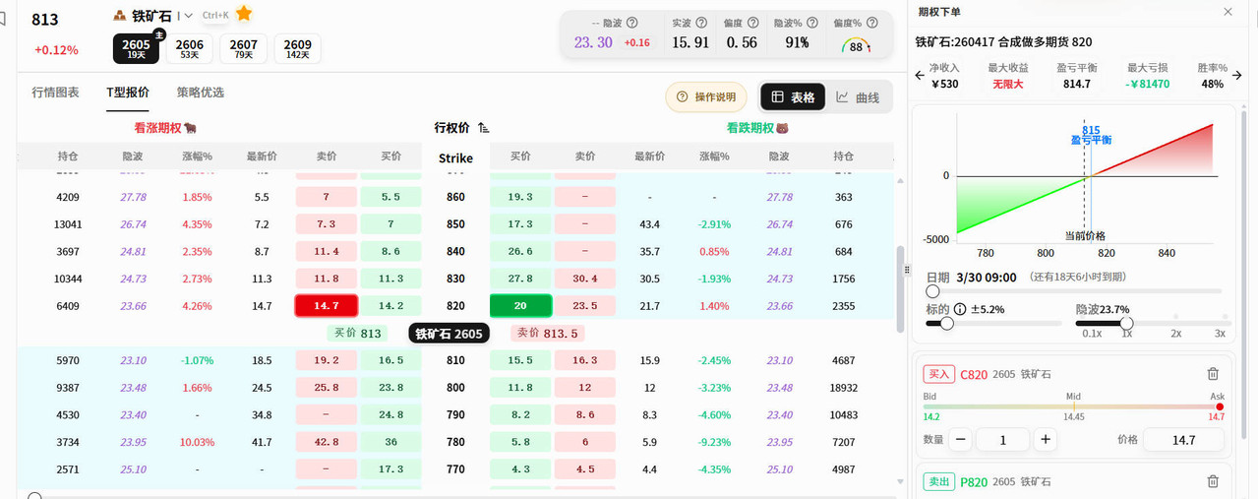Click put ask 30.4 at strike 830
Image resolution: width=1258 pixels, height=499 pixels.
[x=586, y=279]
